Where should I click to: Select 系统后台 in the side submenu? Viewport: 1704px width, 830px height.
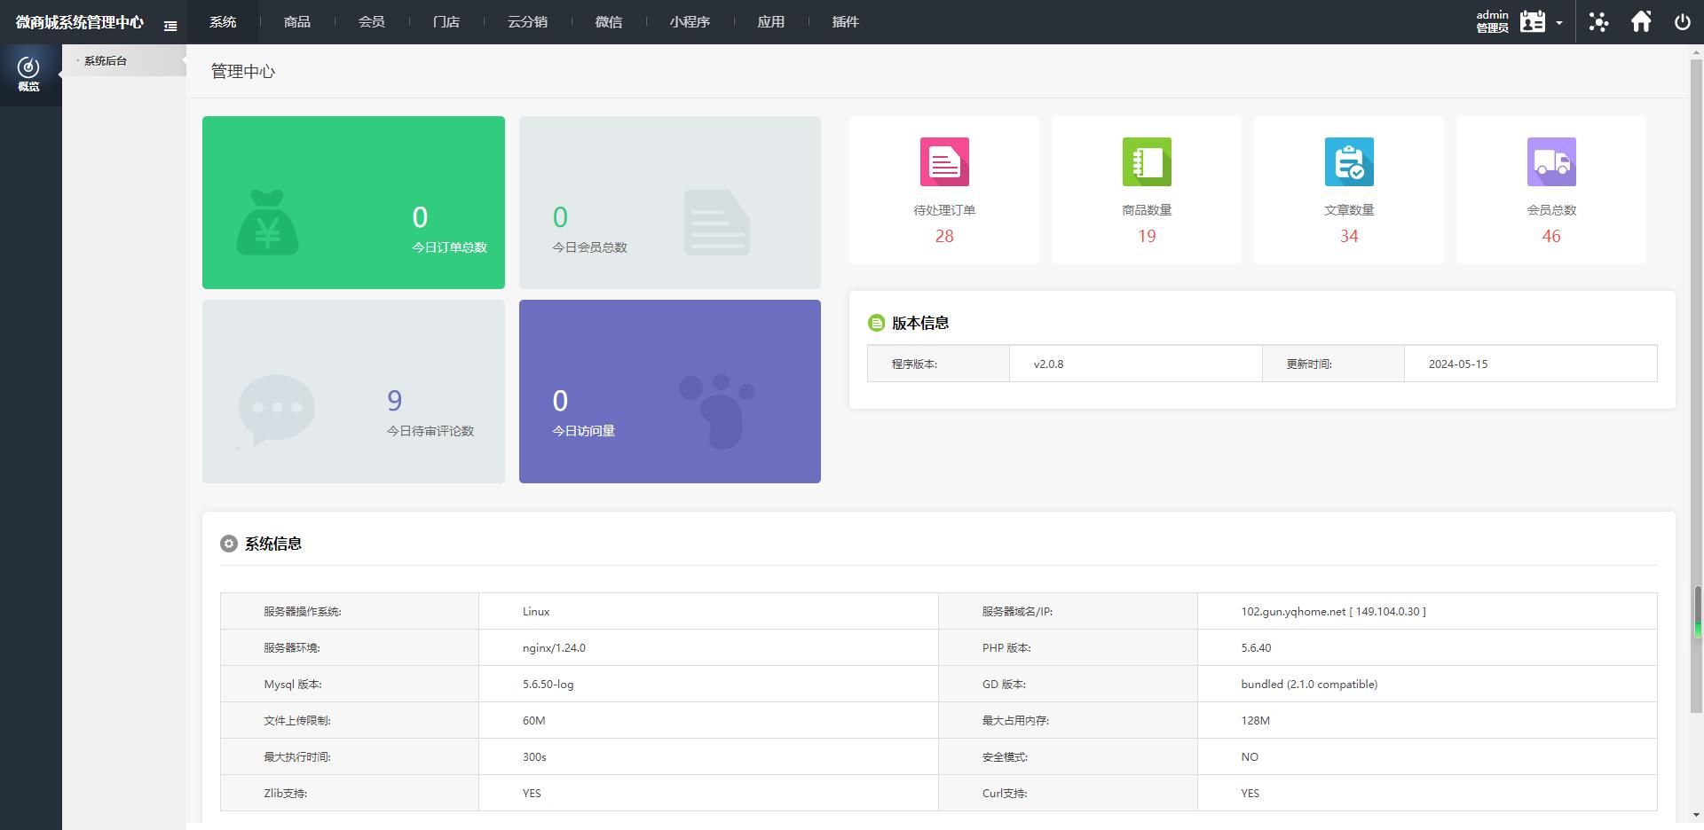point(106,61)
